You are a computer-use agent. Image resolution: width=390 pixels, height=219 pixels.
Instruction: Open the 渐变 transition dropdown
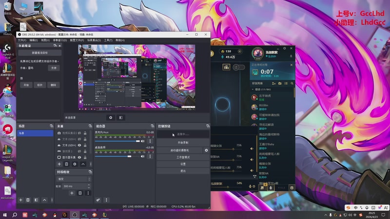pyautogui.click(x=74, y=179)
